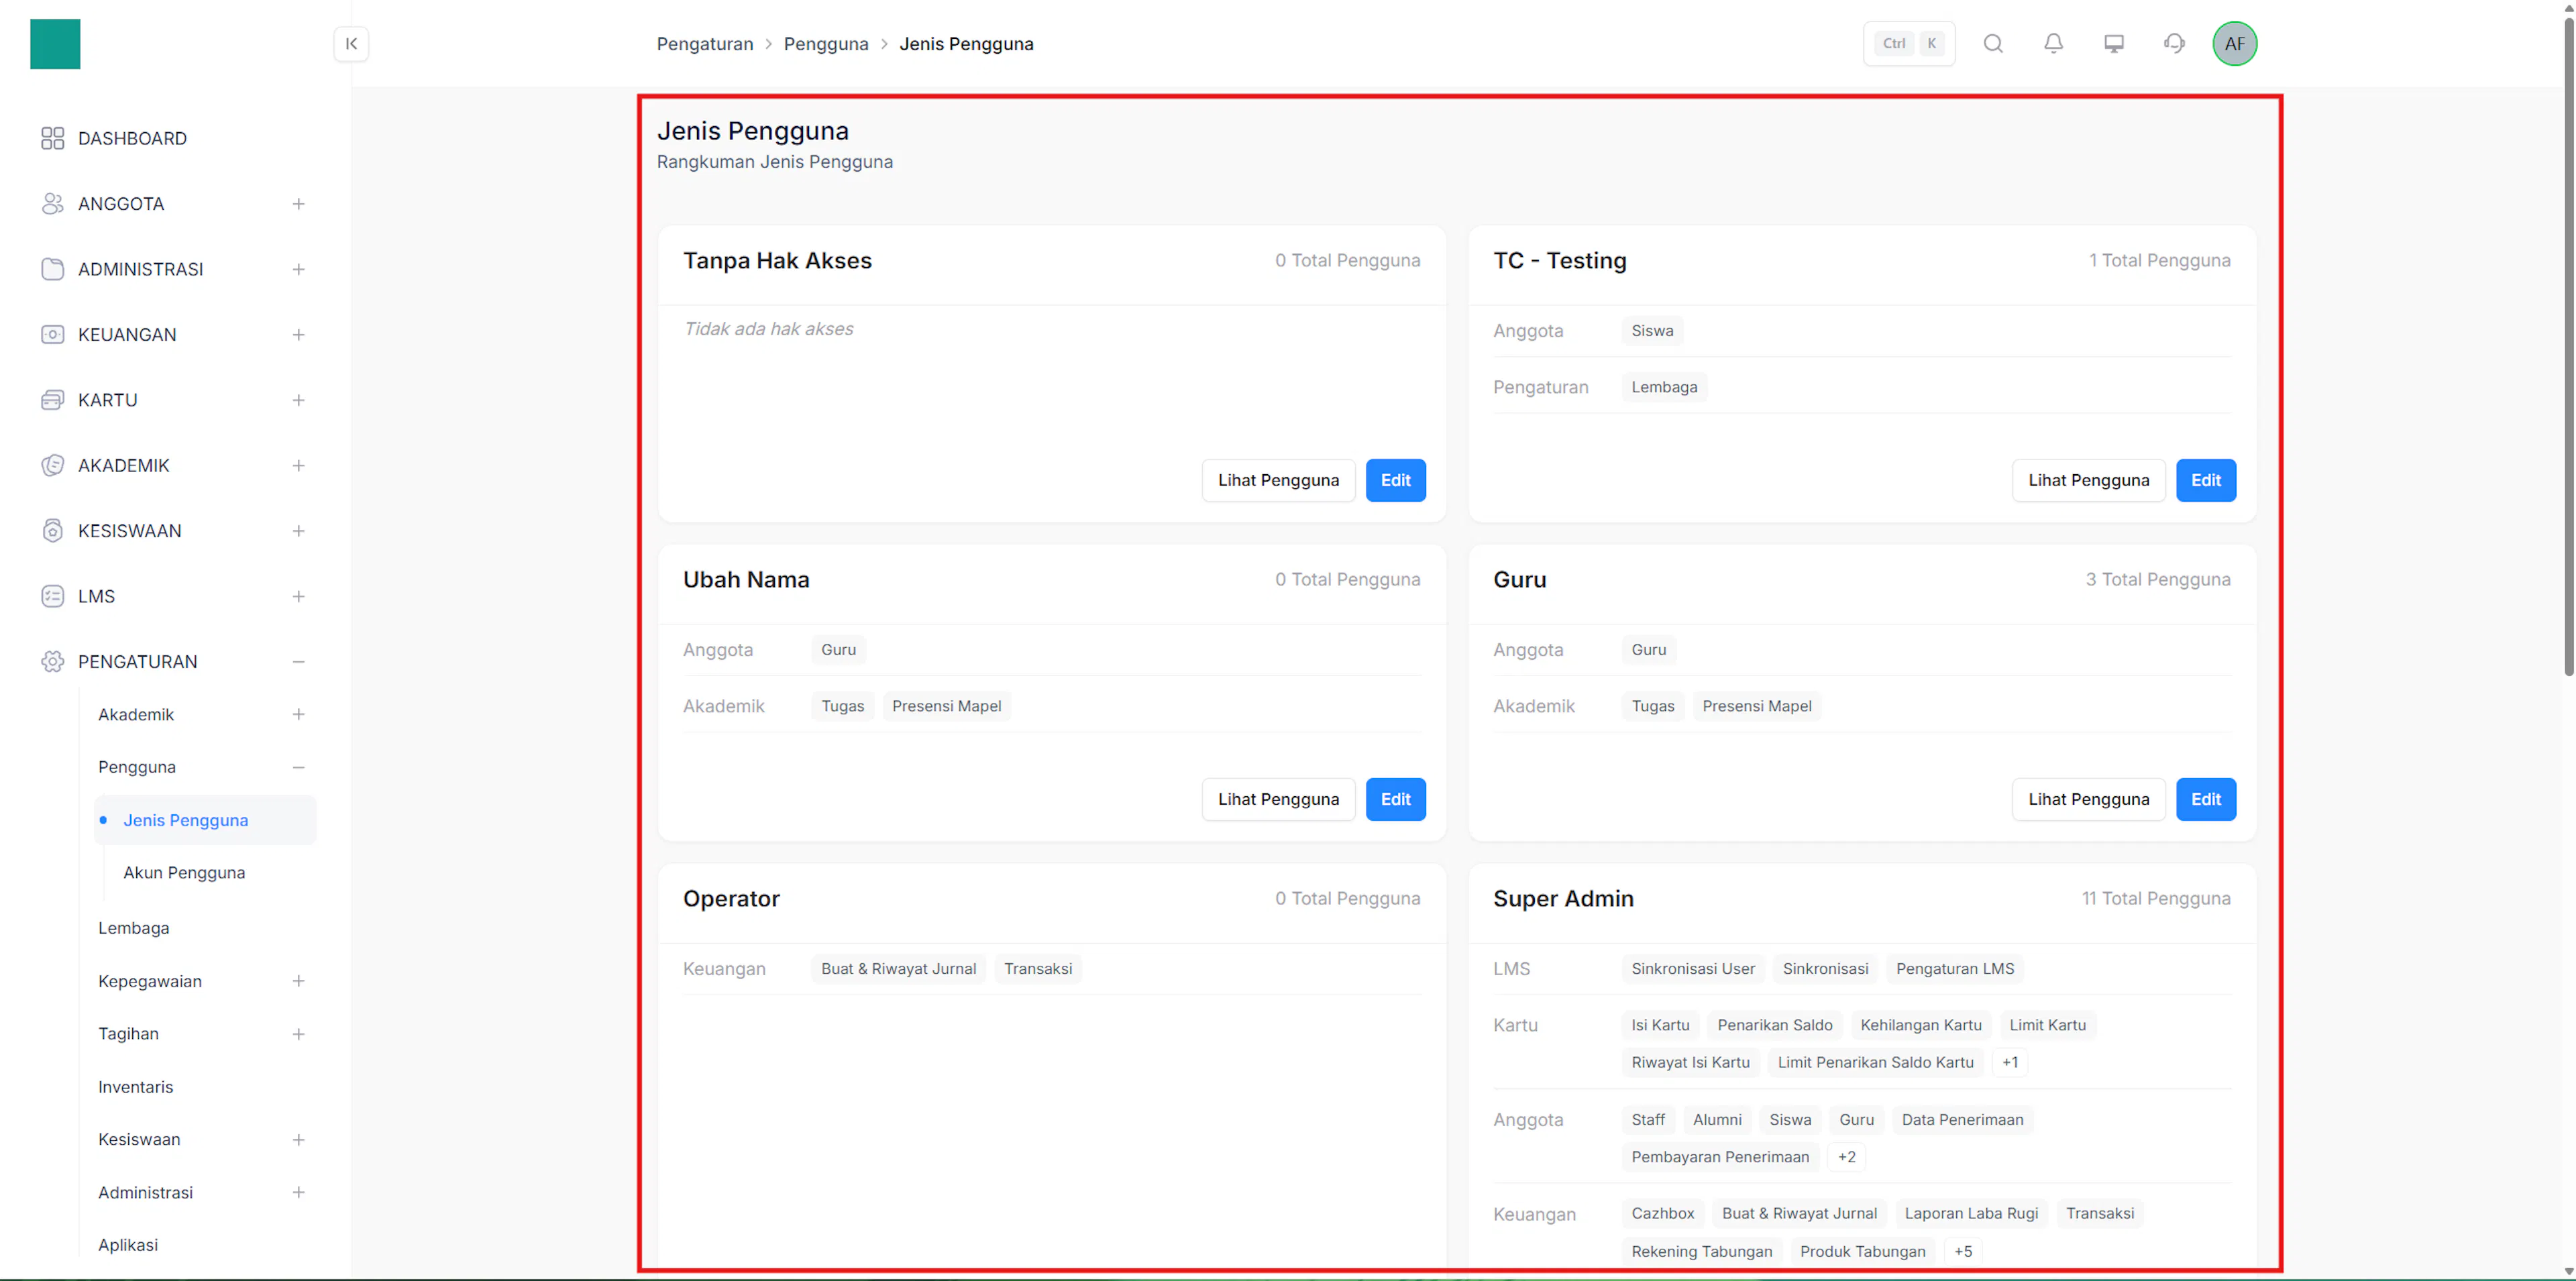Click the +1 tag in Kartu row
This screenshot has height=1281, width=2576.
point(2010,1063)
